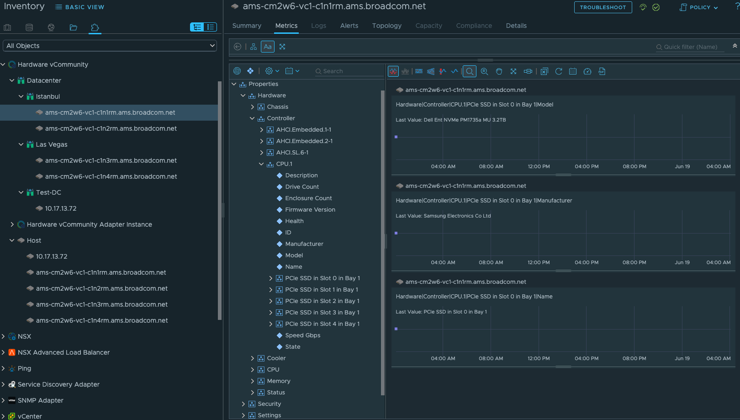Click the Troubleshoot button
The image size is (740, 420).
[603, 7]
